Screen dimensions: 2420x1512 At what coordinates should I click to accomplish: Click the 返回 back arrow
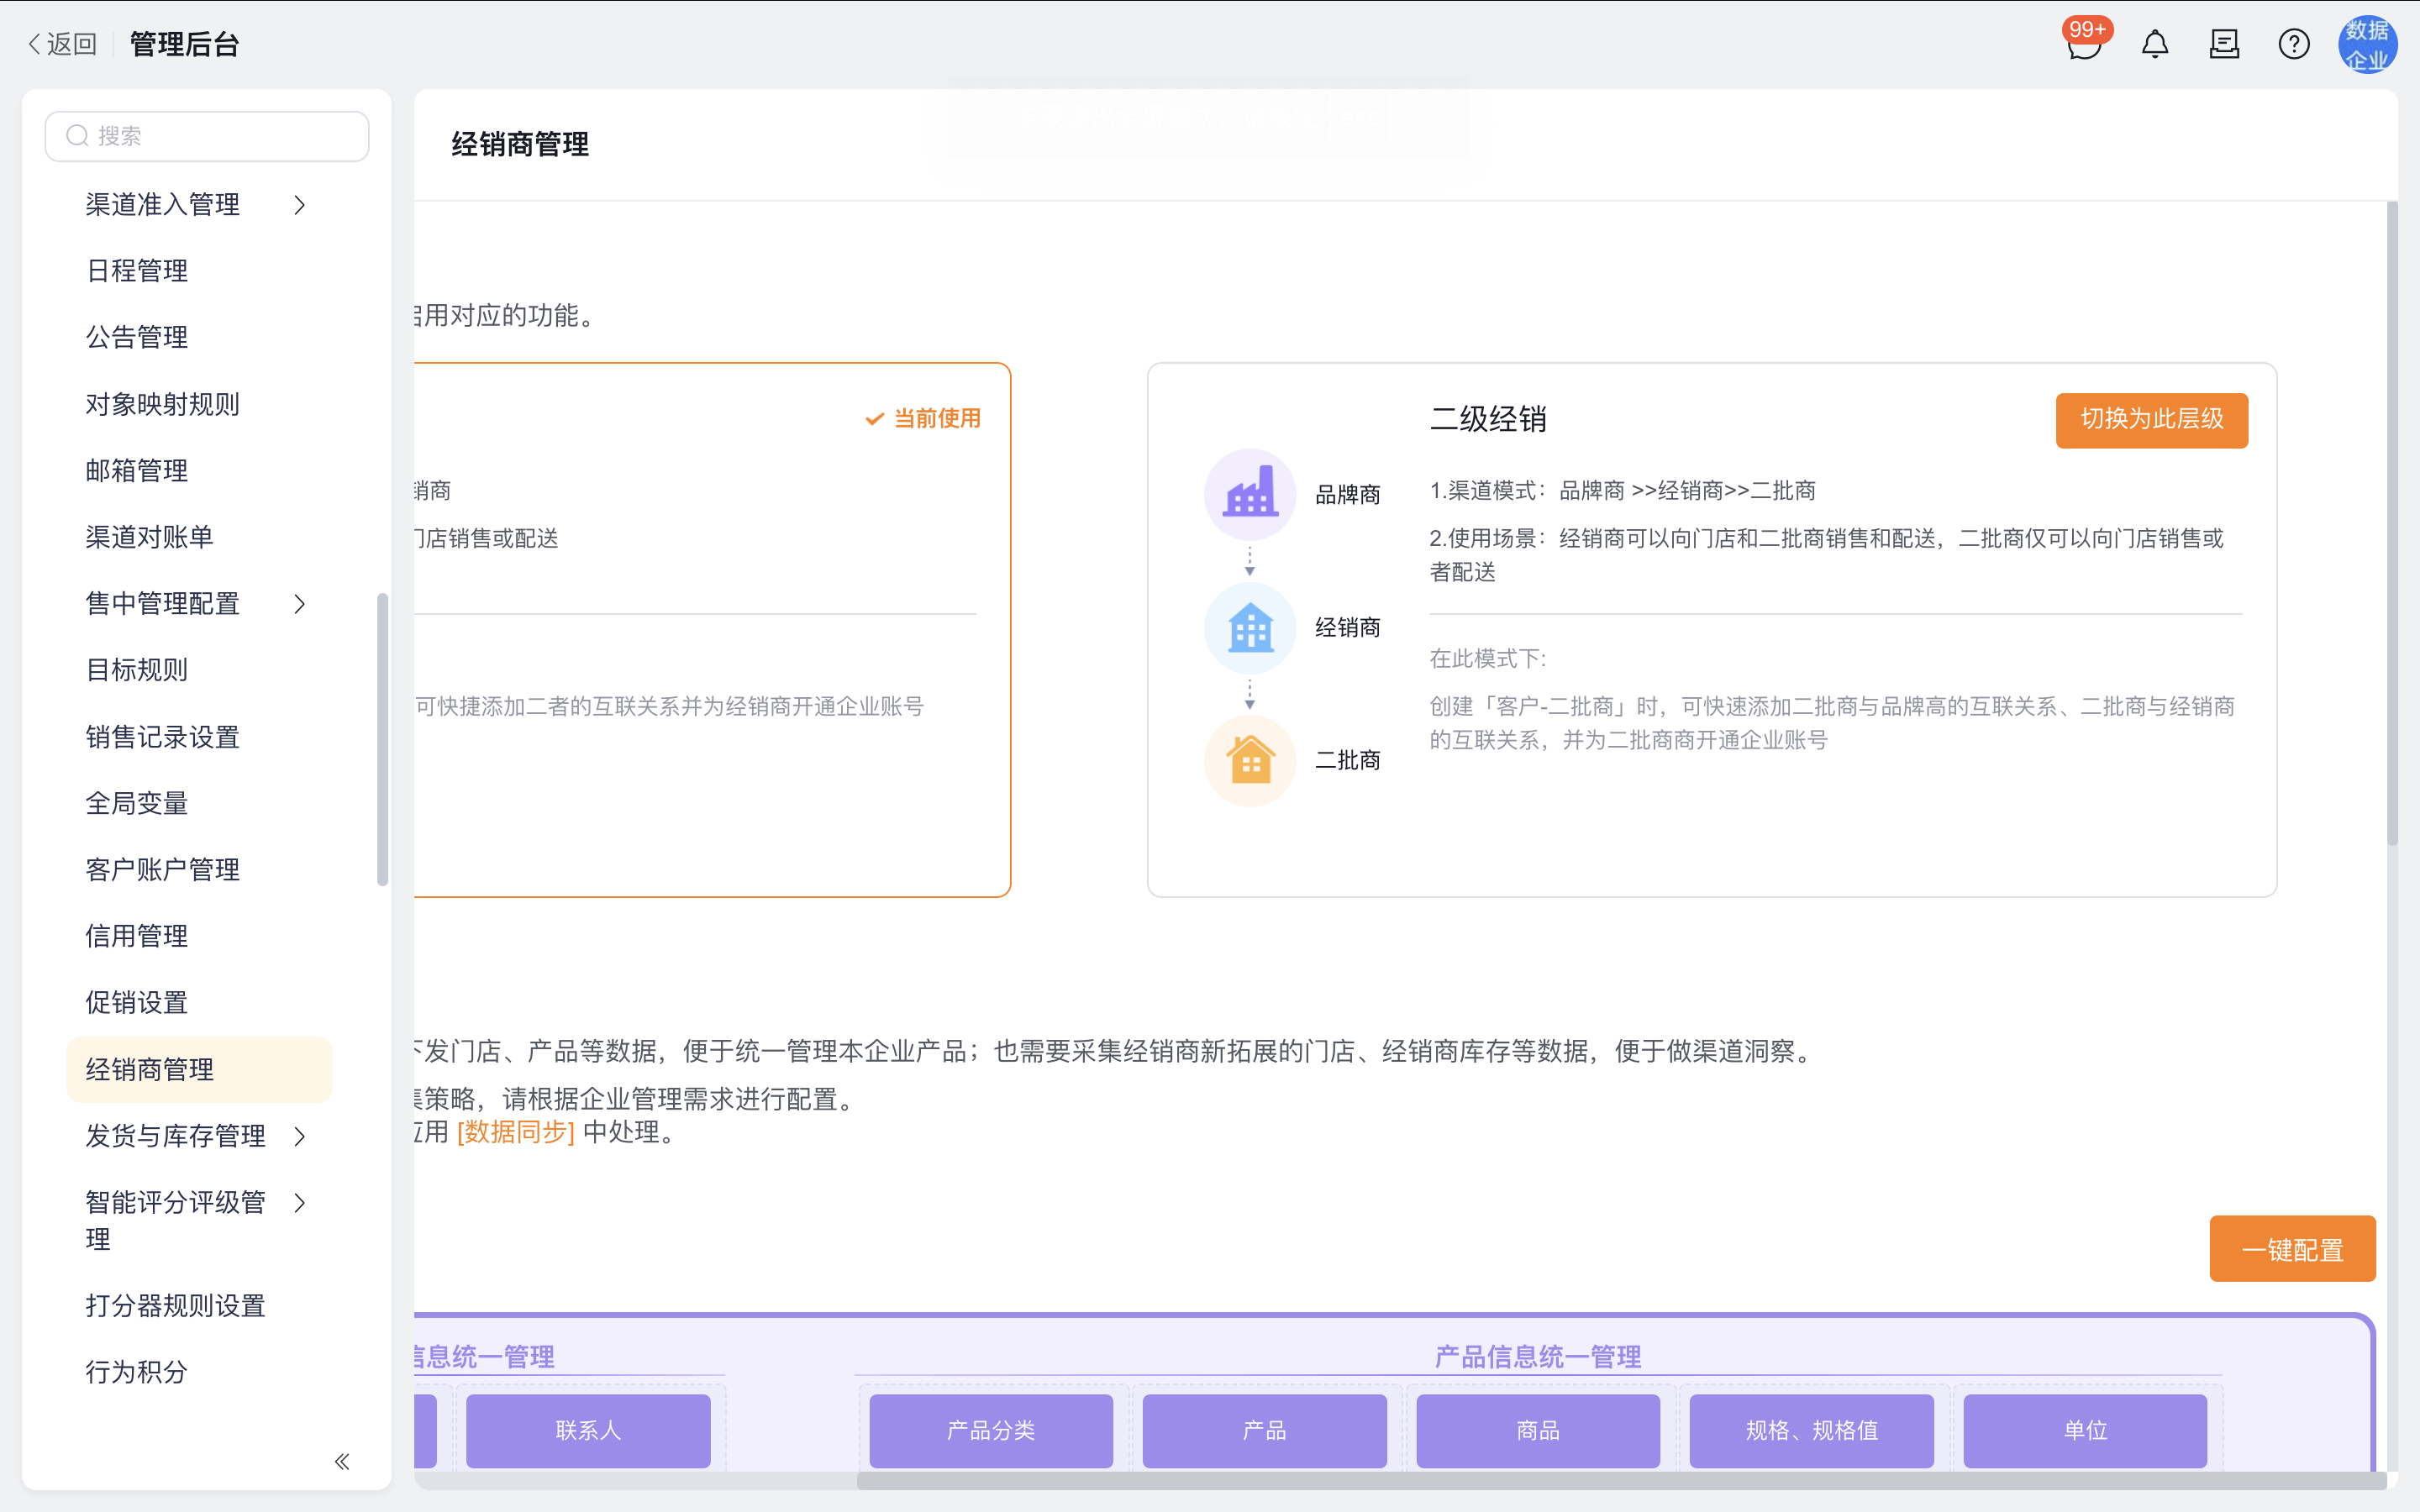point(62,44)
